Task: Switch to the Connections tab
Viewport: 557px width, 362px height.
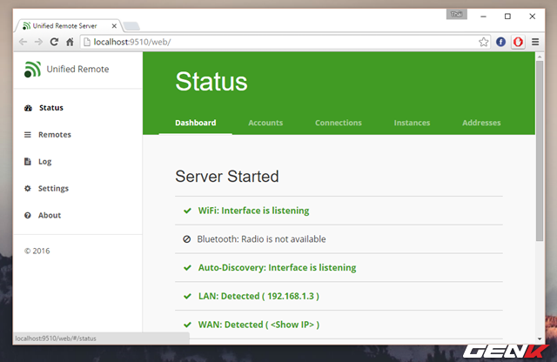Action: 339,123
